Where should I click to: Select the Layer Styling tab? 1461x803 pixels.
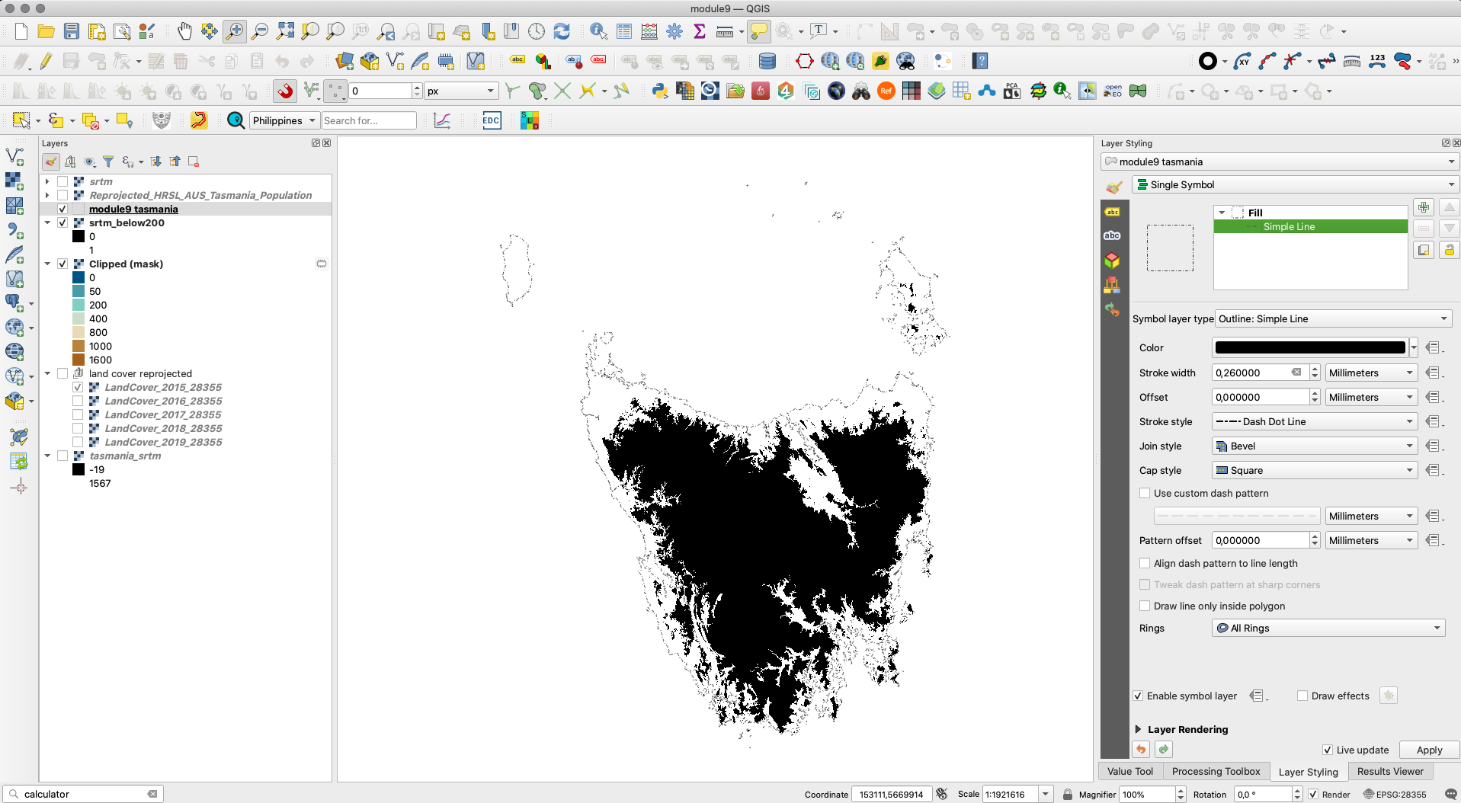[1308, 772]
